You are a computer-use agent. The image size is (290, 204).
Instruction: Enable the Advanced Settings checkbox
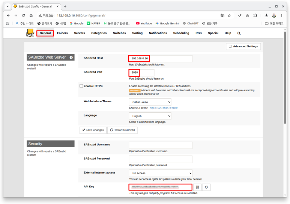pos(230,46)
